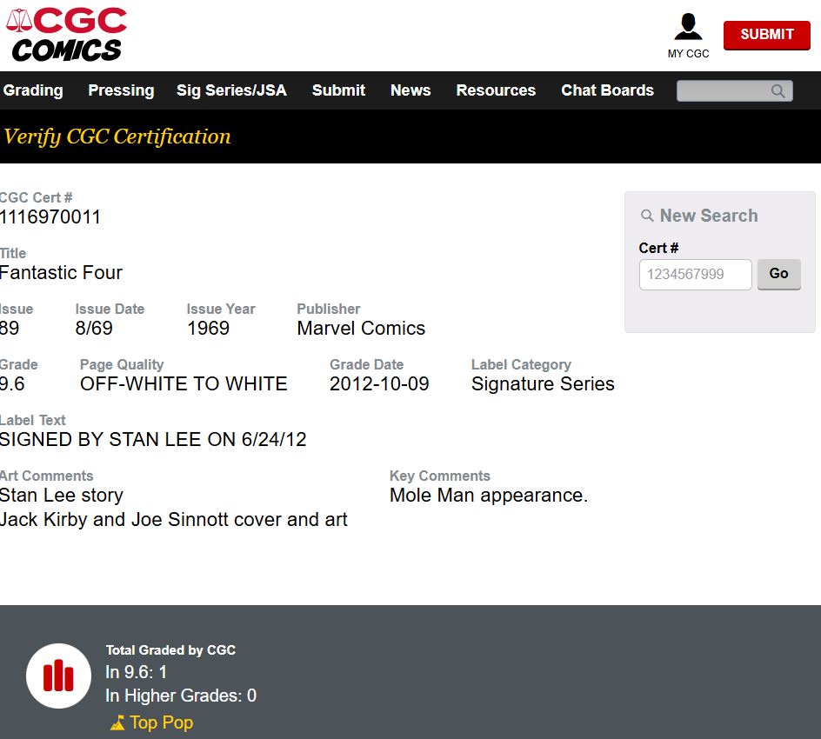Click the red SUBMIT button
The width and height of the screenshot is (821, 739).
[x=766, y=35]
